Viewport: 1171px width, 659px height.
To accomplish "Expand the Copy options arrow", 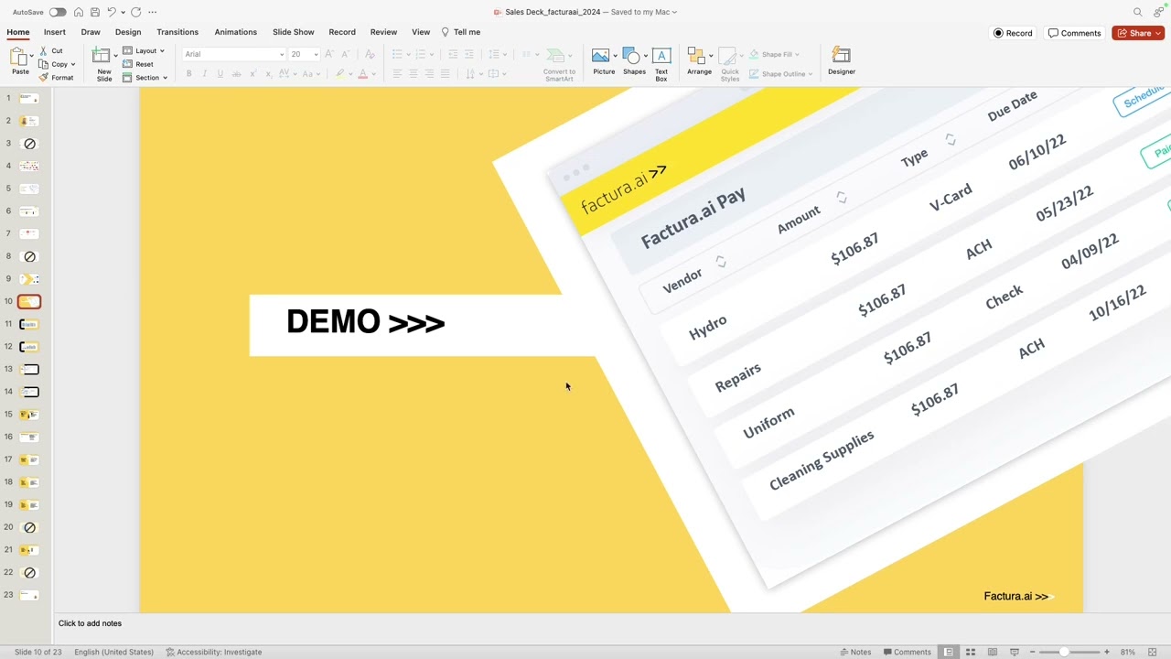I will point(73,64).
